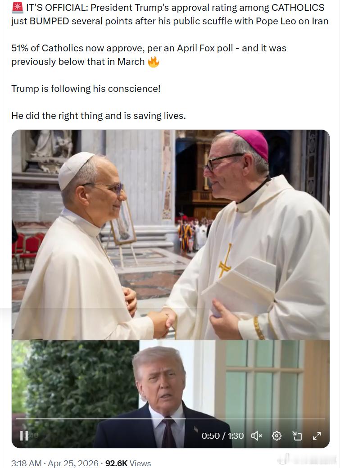Image resolution: width=340 pixels, height=468 pixels.
Task: Click 'He did the right thing' sentence
Action: (x=99, y=115)
